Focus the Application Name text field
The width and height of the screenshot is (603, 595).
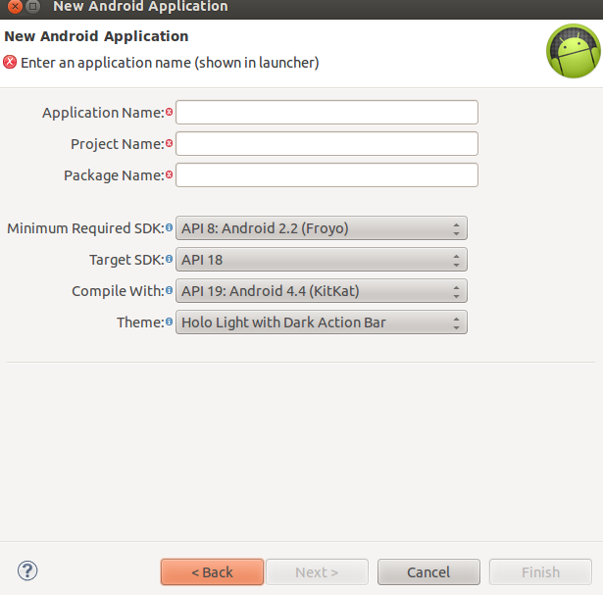(327, 112)
